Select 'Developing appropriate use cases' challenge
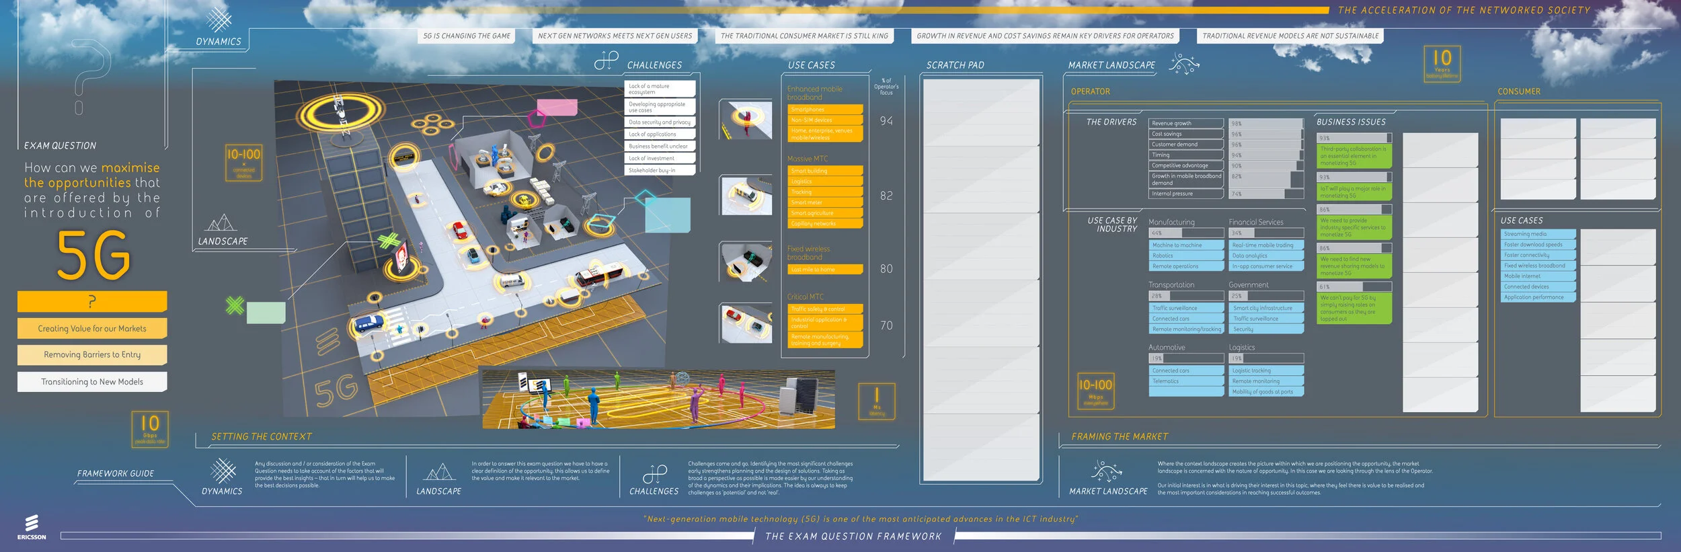1681x552 pixels. click(660, 107)
